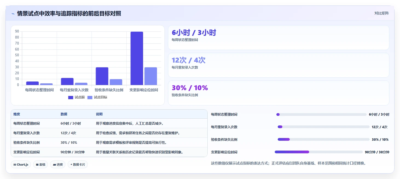Click the tall 试点前 bar for 变更影响定位时间
This screenshot has height=179, width=400.
pyautogui.click(x=137, y=58)
